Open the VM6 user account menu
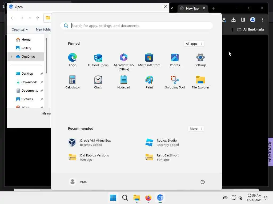The image size is (273, 204). 78,182
